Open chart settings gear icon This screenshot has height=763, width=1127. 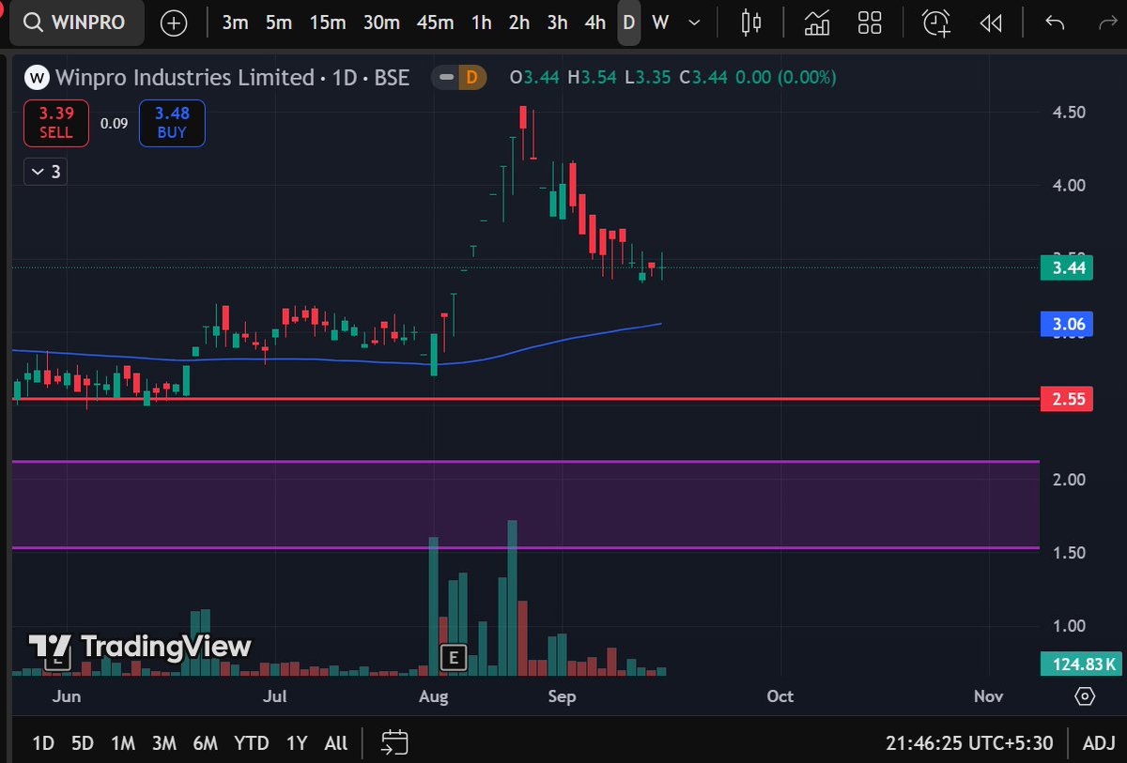pos(1085,696)
